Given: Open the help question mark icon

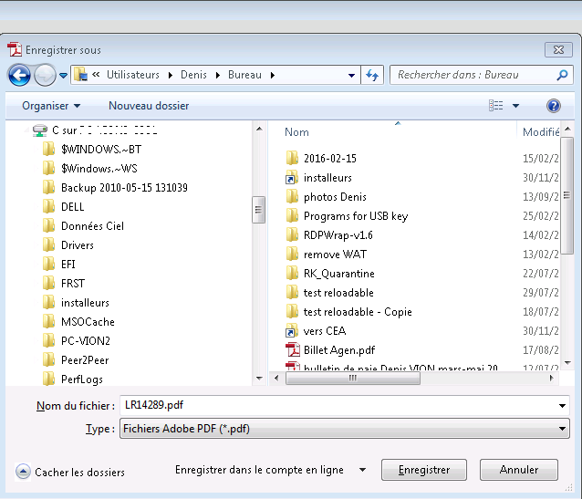Looking at the screenshot, I should tap(553, 106).
